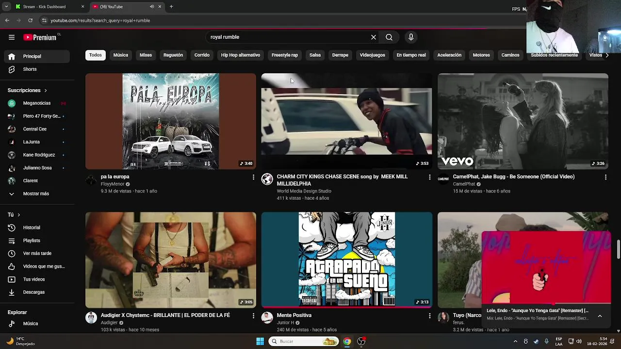Open Meganoticias subscription channel

pos(37,103)
